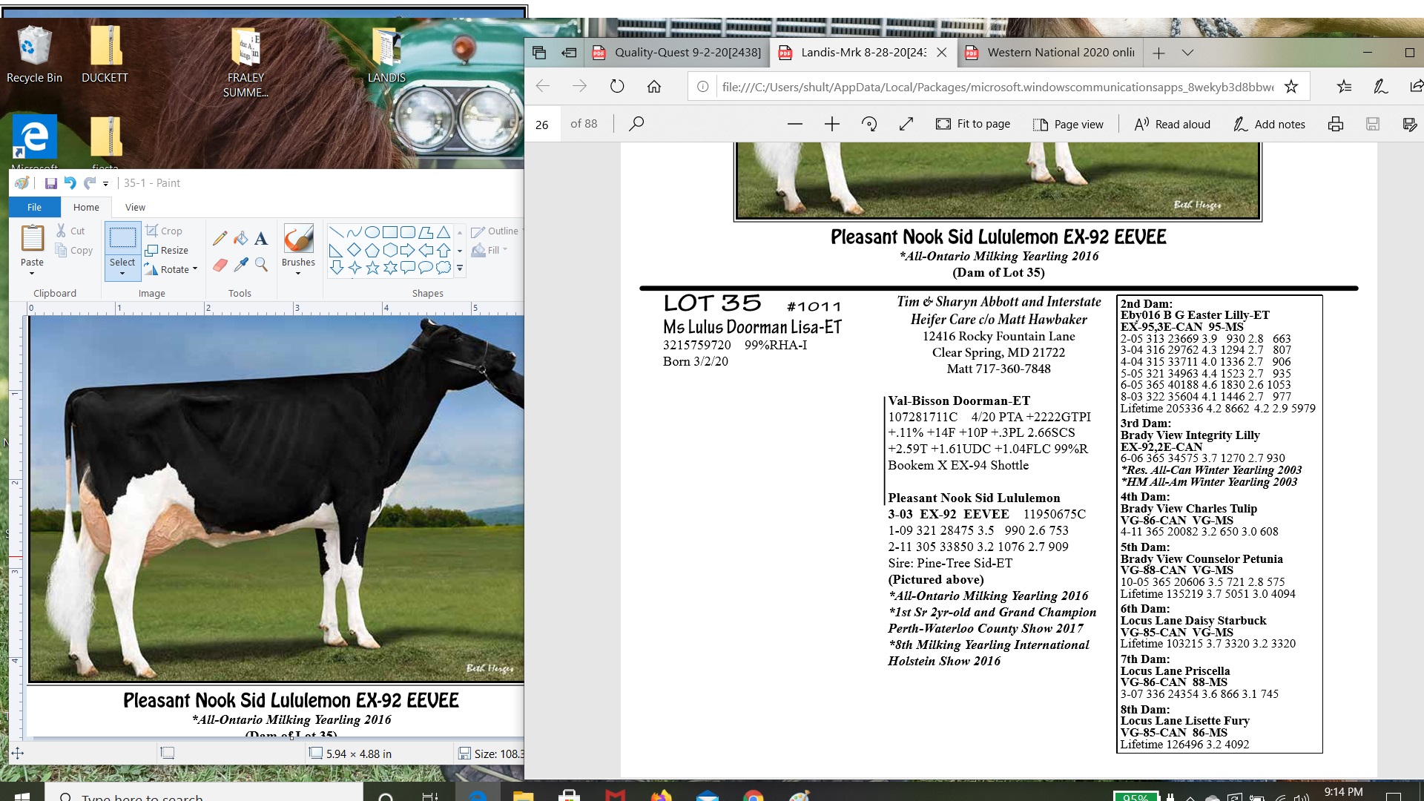Click the Text tool letter A
Image resolution: width=1424 pixels, height=801 pixels.
(261, 238)
